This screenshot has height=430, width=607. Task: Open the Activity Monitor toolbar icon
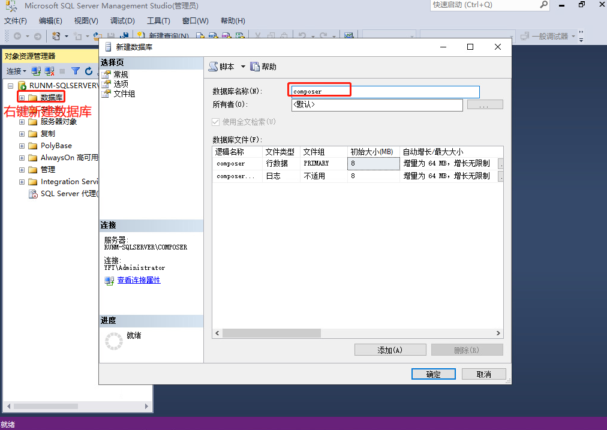coord(349,36)
